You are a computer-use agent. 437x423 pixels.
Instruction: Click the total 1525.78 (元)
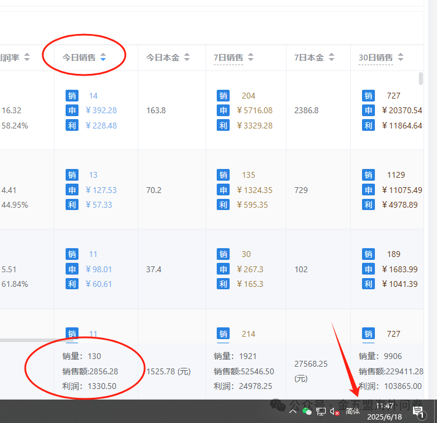[169, 371]
